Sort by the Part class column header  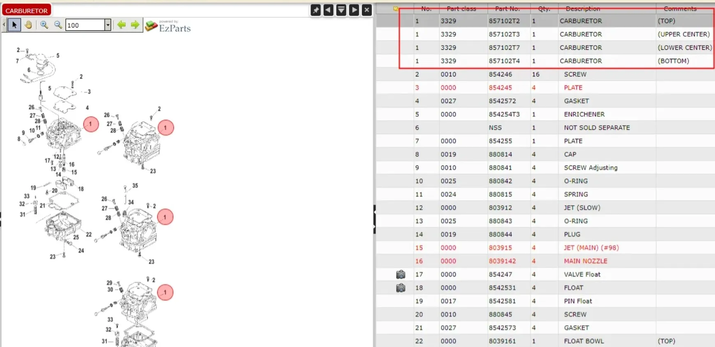click(461, 9)
